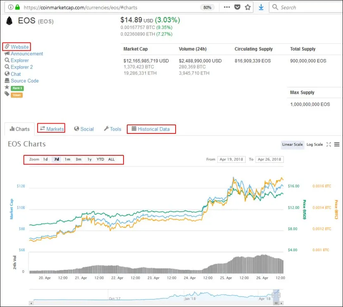Click the tag icon beside Token badge
This screenshot has width=343, height=307.
(7, 94)
